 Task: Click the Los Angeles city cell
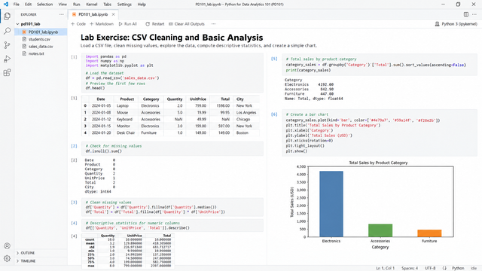(246, 112)
